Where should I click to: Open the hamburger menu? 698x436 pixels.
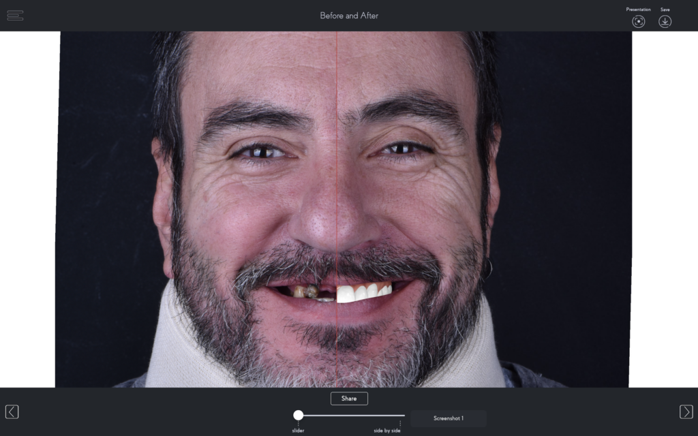pos(15,15)
